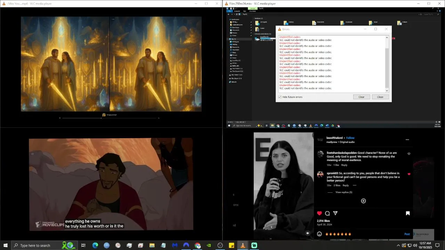
Task: Open the lawofthelord username link
Action: pos(334,138)
